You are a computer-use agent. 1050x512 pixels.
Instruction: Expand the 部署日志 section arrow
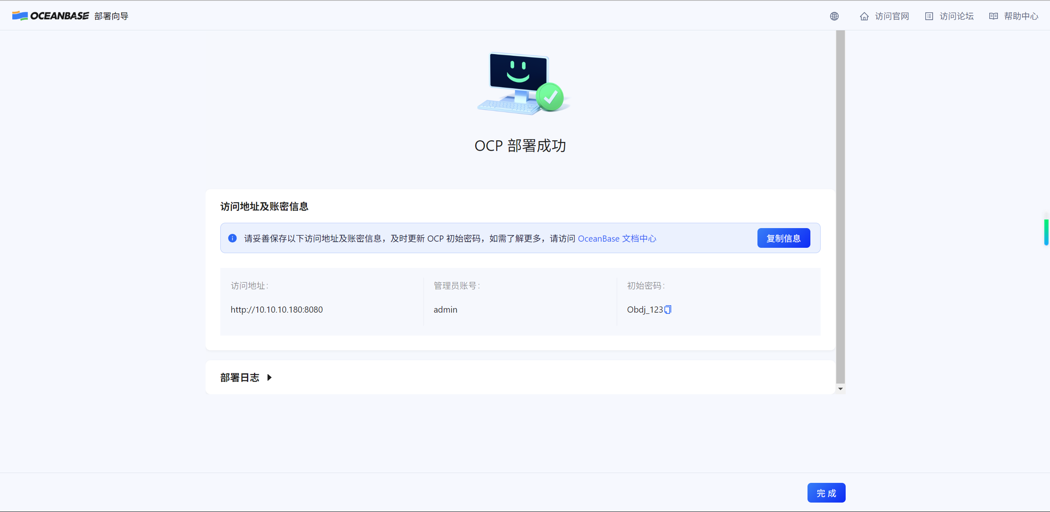click(270, 377)
